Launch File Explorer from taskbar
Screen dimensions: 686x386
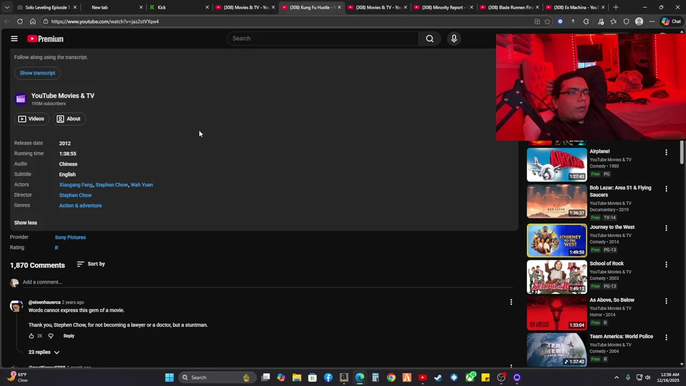coord(296,377)
